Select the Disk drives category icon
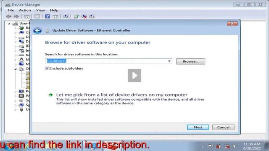The height and width of the screenshot is (151, 269). pyautogui.click(x=21, y=37)
